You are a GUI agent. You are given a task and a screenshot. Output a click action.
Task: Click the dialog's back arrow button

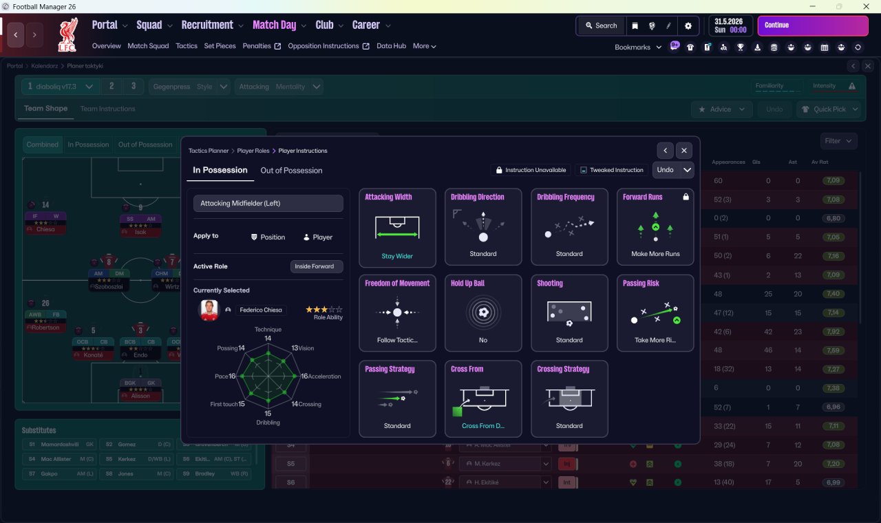tap(665, 150)
